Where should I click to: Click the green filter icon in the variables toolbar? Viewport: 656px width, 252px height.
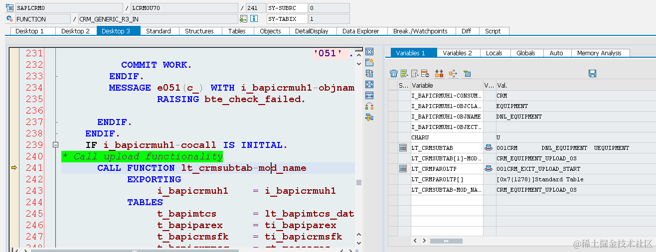point(467,74)
